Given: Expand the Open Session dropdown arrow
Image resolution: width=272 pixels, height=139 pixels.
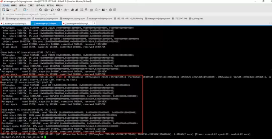Looking at the screenshot, I should [11, 10].
